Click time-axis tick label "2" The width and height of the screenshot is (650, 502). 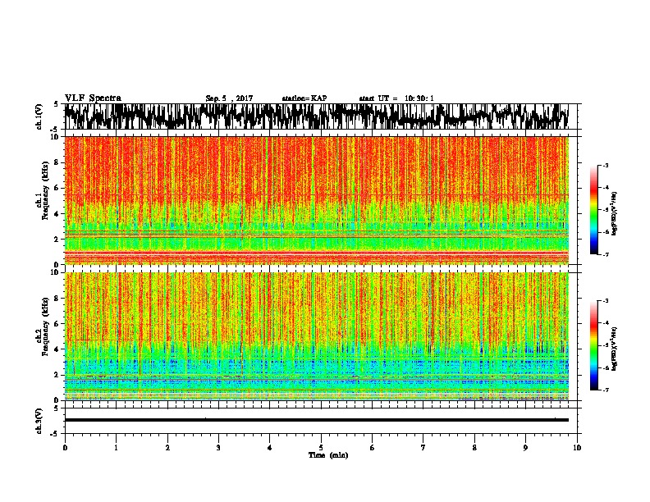(x=167, y=448)
